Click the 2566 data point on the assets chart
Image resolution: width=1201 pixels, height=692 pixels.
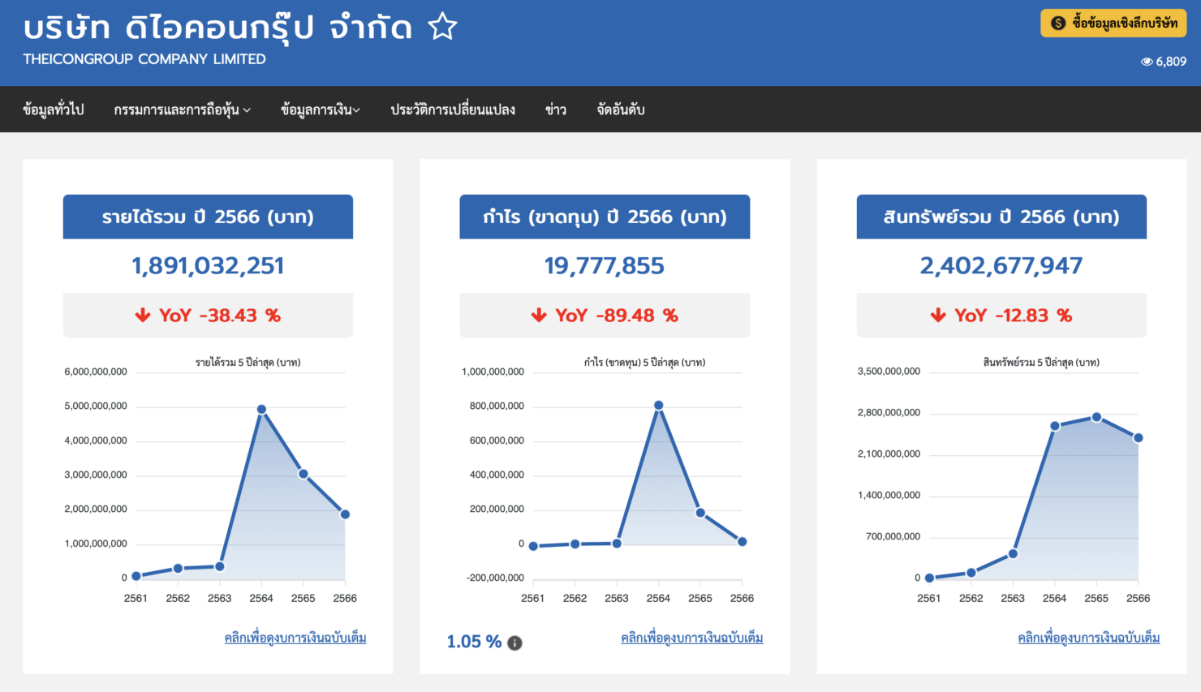[1139, 438]
